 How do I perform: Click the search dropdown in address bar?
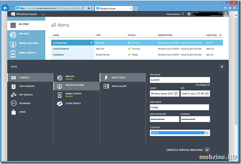86,8
